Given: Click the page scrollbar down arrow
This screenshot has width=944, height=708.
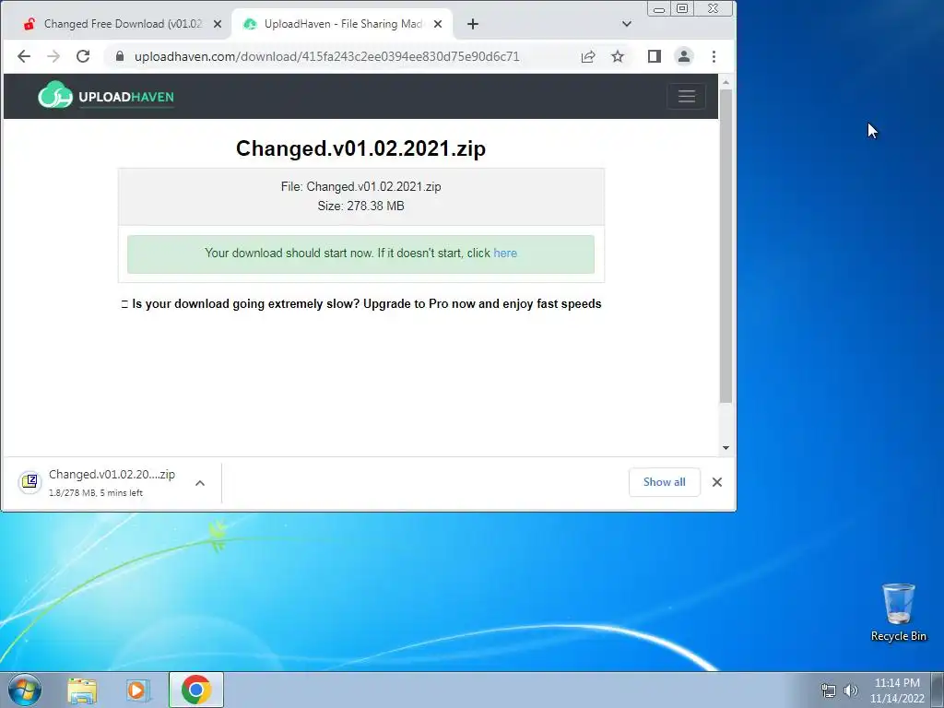Looking at the screenshot, I should 726,448.
